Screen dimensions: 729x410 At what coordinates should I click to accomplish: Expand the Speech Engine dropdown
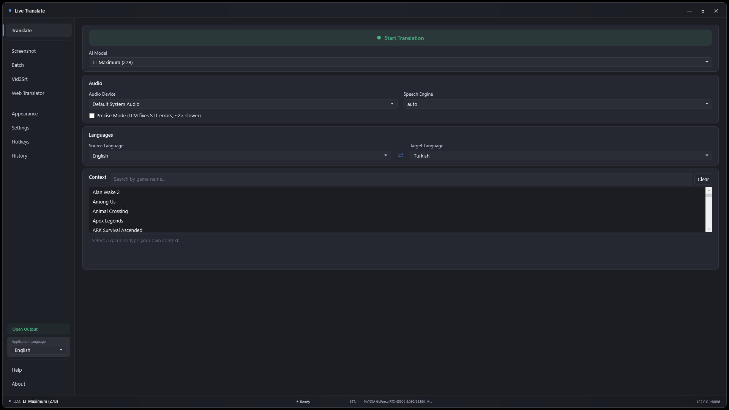[x=557, y=104]
